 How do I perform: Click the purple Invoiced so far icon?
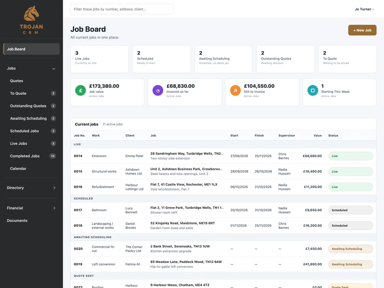click(158, 90)
